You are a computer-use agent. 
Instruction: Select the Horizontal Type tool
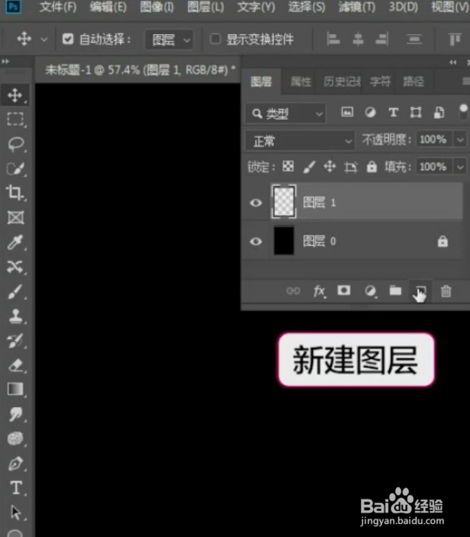[16, 487]
